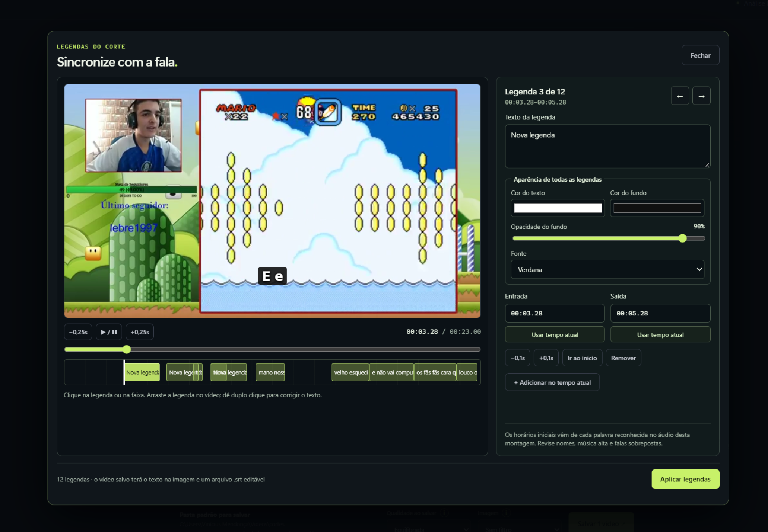Screen dimensions: 768x532
Task: Pick the Cor do texto white swatch
Action: (x=558, y=208)
